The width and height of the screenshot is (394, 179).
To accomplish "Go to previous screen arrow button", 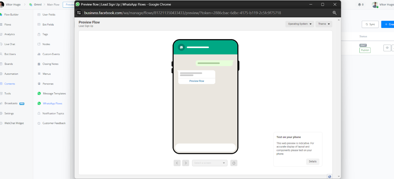I will [x=177, y=163].
